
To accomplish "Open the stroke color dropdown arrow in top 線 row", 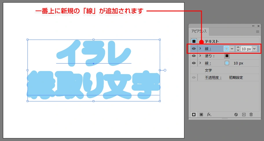I will (x=232, y=49).
